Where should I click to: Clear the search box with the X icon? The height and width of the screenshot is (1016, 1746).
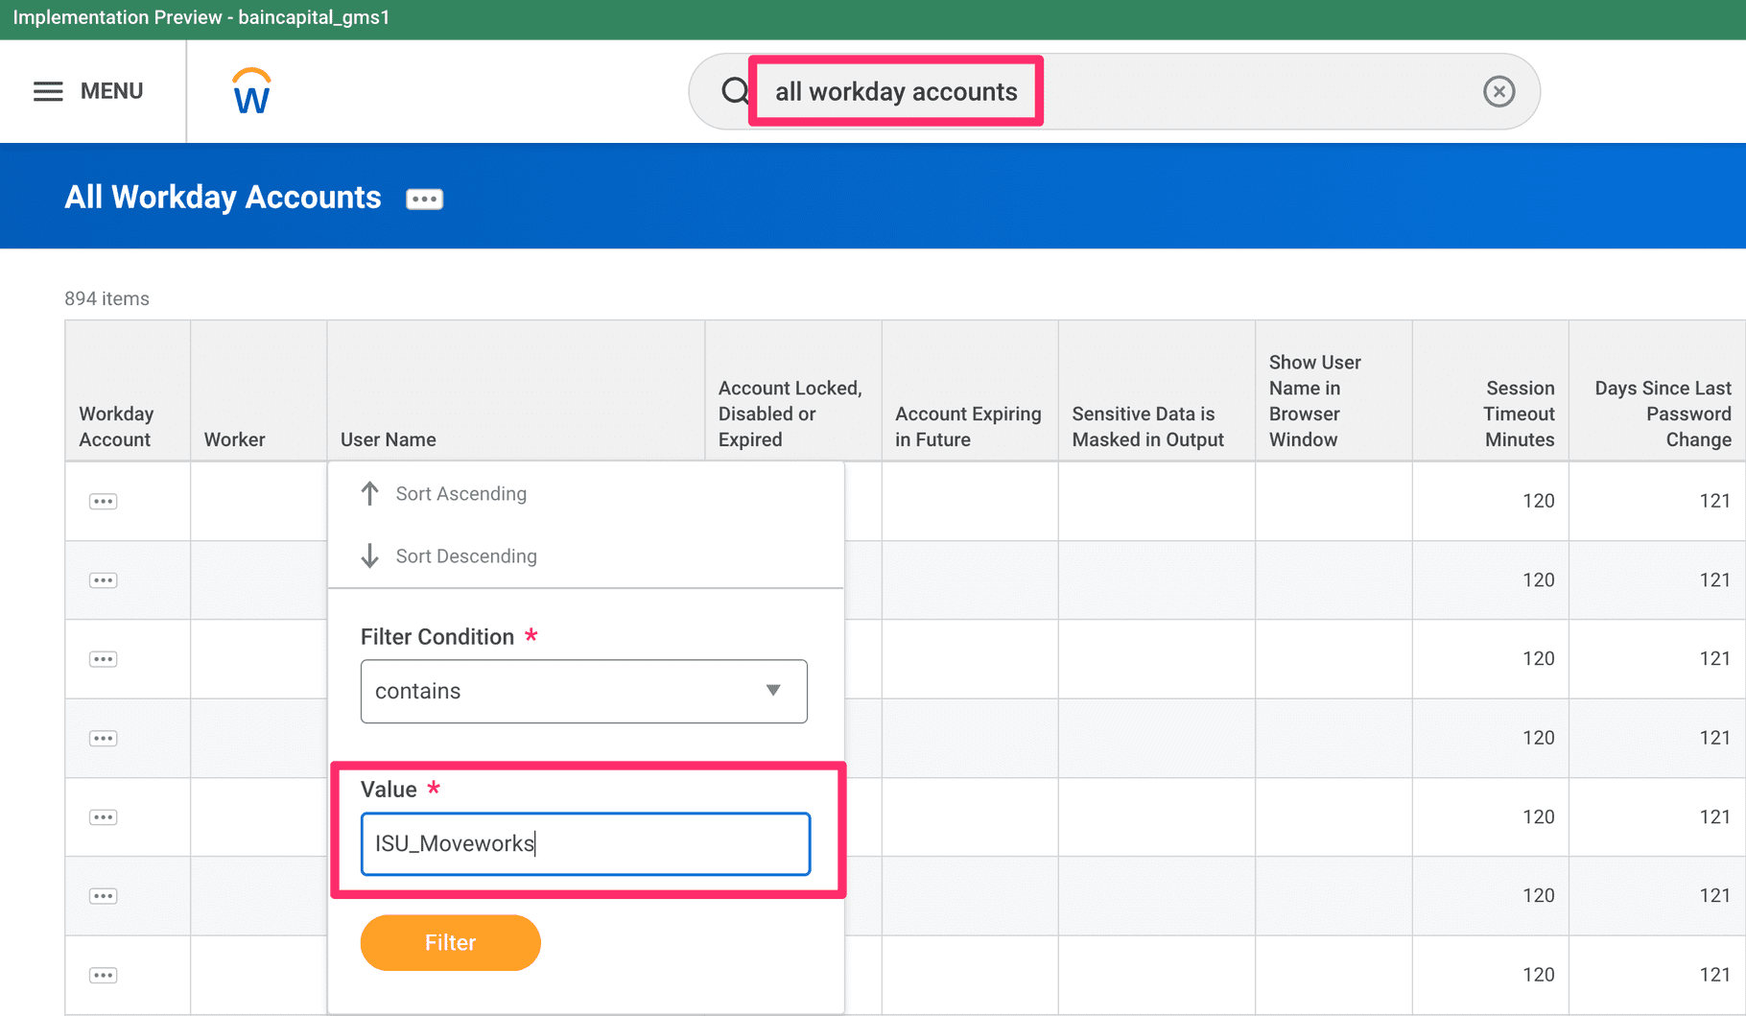(1498, 91)
